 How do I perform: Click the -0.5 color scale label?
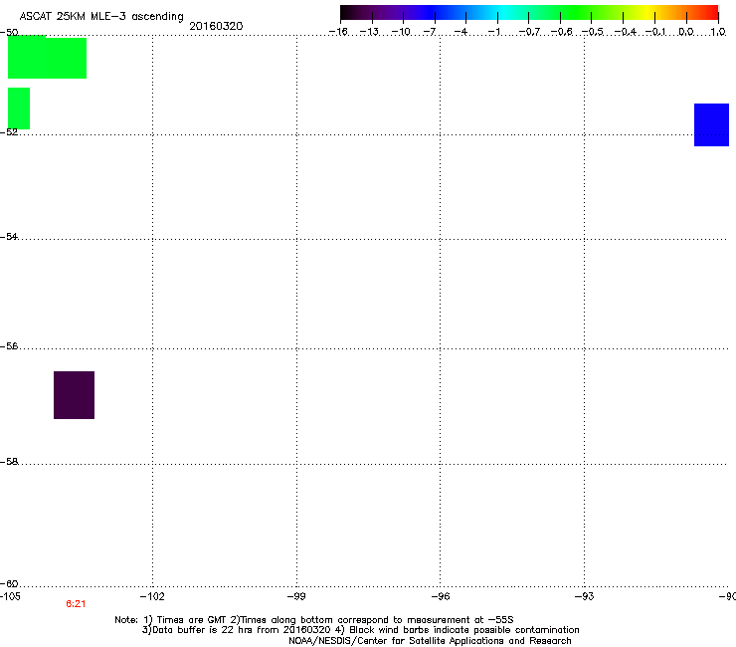click(x=593, y=32)
